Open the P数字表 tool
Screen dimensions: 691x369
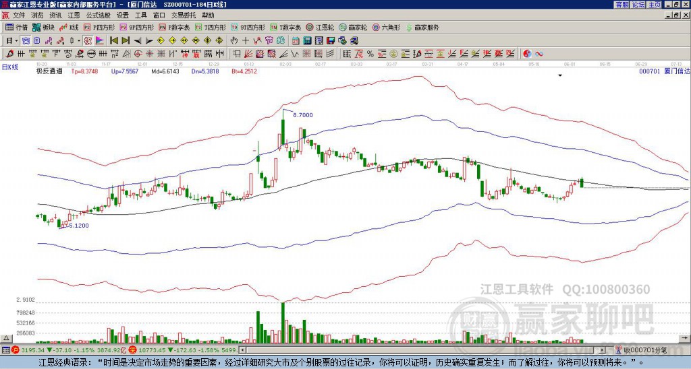tap(175, 27)
